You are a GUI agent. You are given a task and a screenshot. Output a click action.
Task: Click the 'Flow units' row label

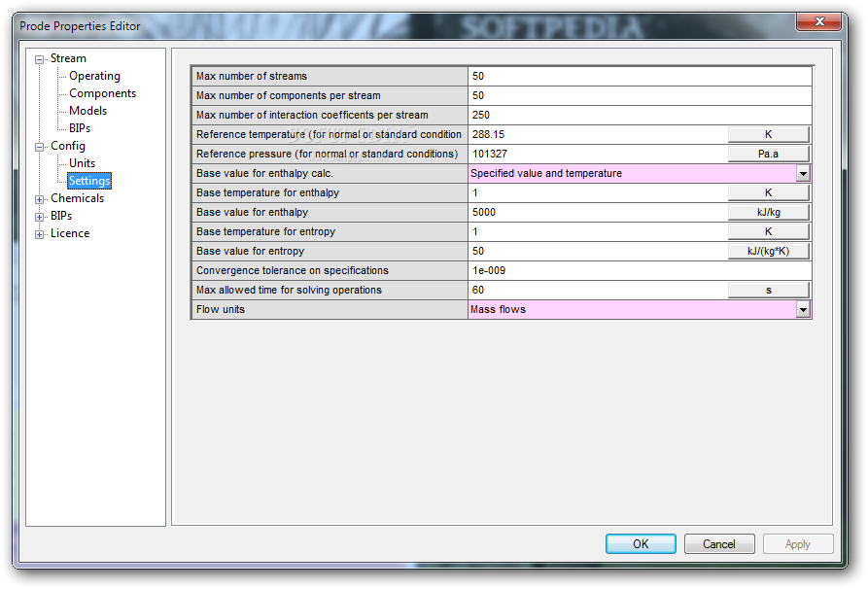[221, 309]
